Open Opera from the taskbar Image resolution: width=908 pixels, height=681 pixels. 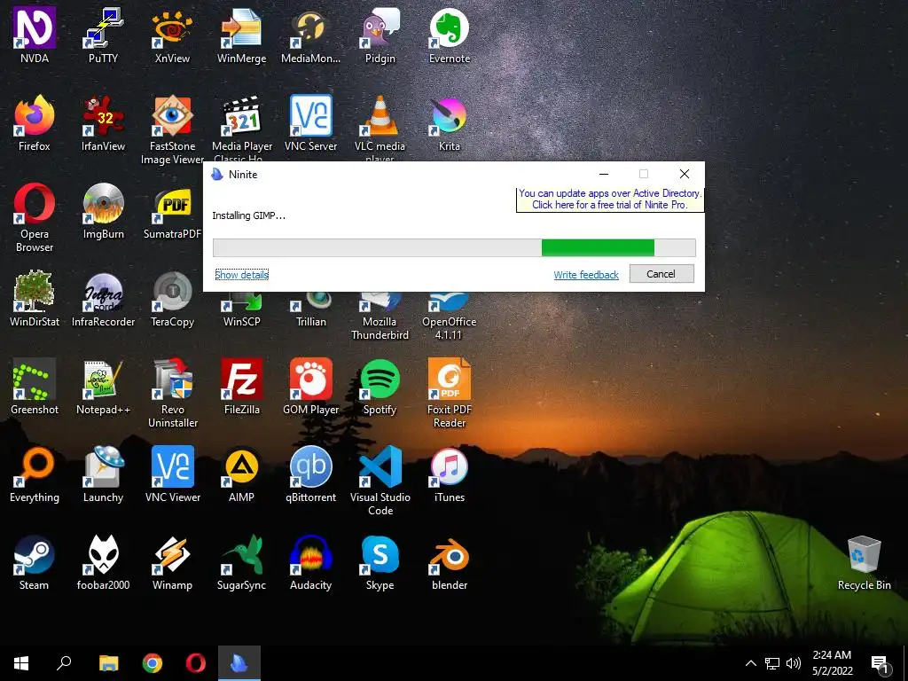tap(196, 663)
